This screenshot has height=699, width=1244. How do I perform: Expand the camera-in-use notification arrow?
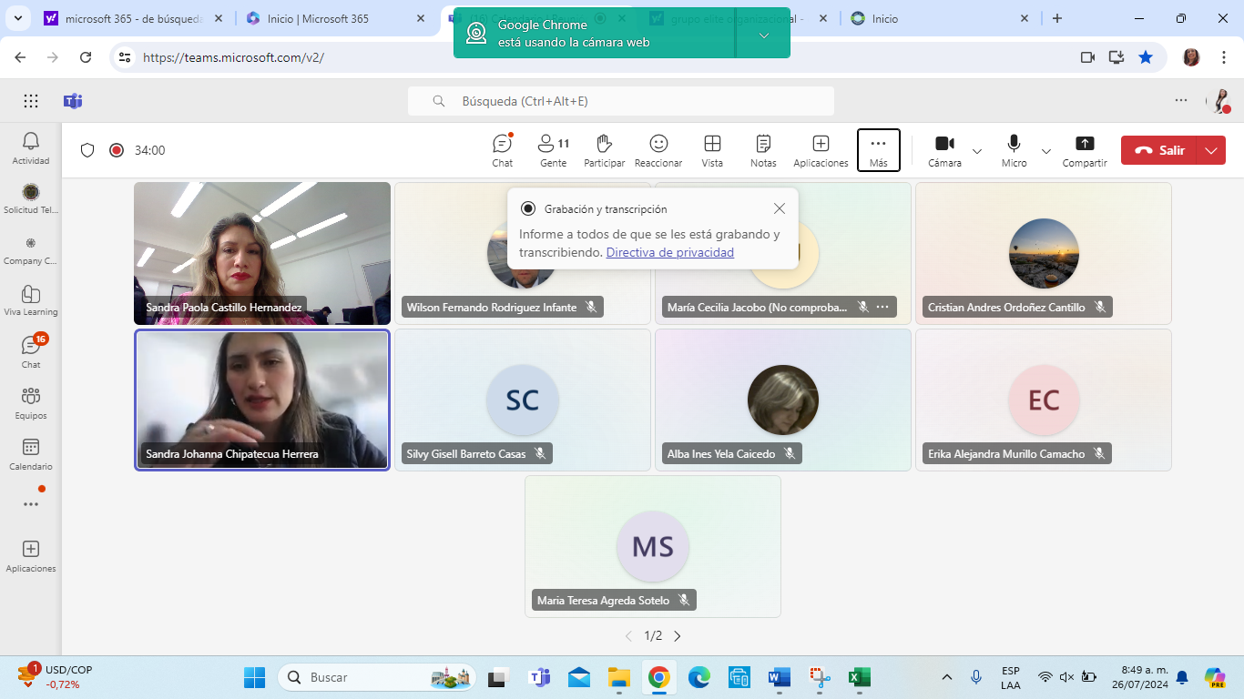pyautogui.click(x=764, y=35)
